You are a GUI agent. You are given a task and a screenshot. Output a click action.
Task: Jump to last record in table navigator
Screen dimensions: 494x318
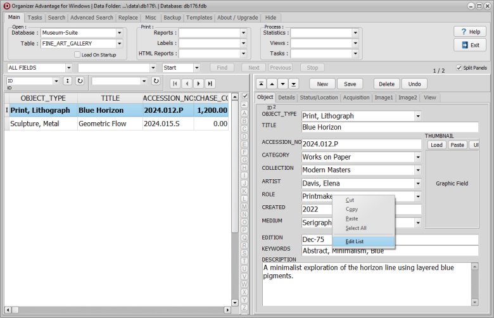point(210,83)
